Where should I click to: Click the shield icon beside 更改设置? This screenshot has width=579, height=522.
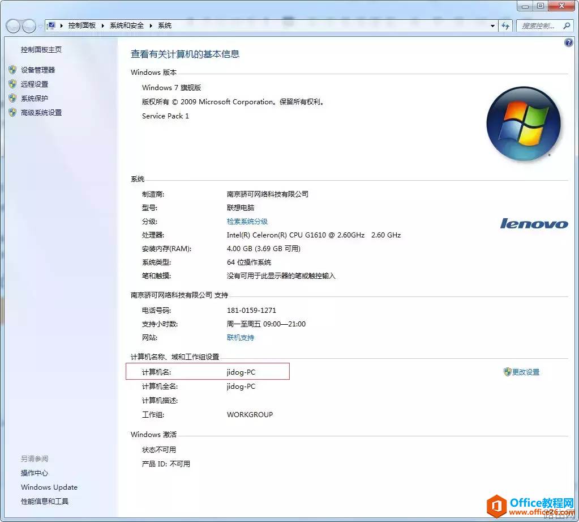click(x=507, y=372)
